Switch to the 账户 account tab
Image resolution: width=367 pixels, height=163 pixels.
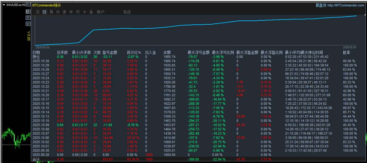pyautogui.click(x=100, y=12)
